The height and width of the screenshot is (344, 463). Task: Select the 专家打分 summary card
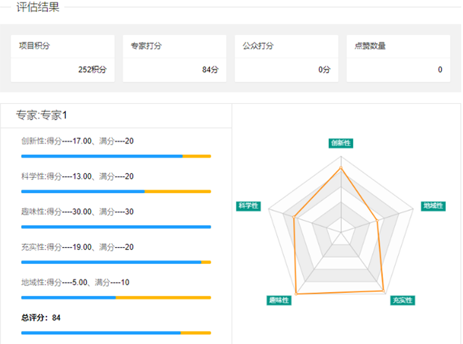click(174, 58)
